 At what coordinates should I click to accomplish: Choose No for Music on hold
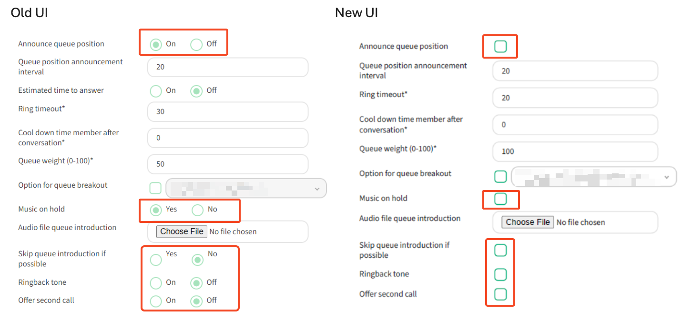(198, 210)
